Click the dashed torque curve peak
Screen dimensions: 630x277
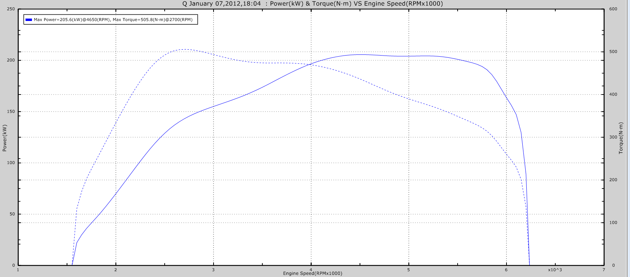pos(185,49)
